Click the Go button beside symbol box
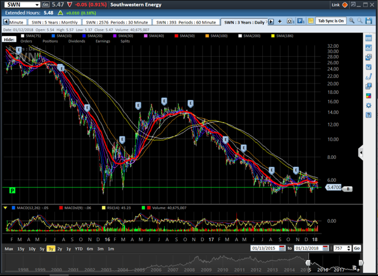 pos(45,5)
